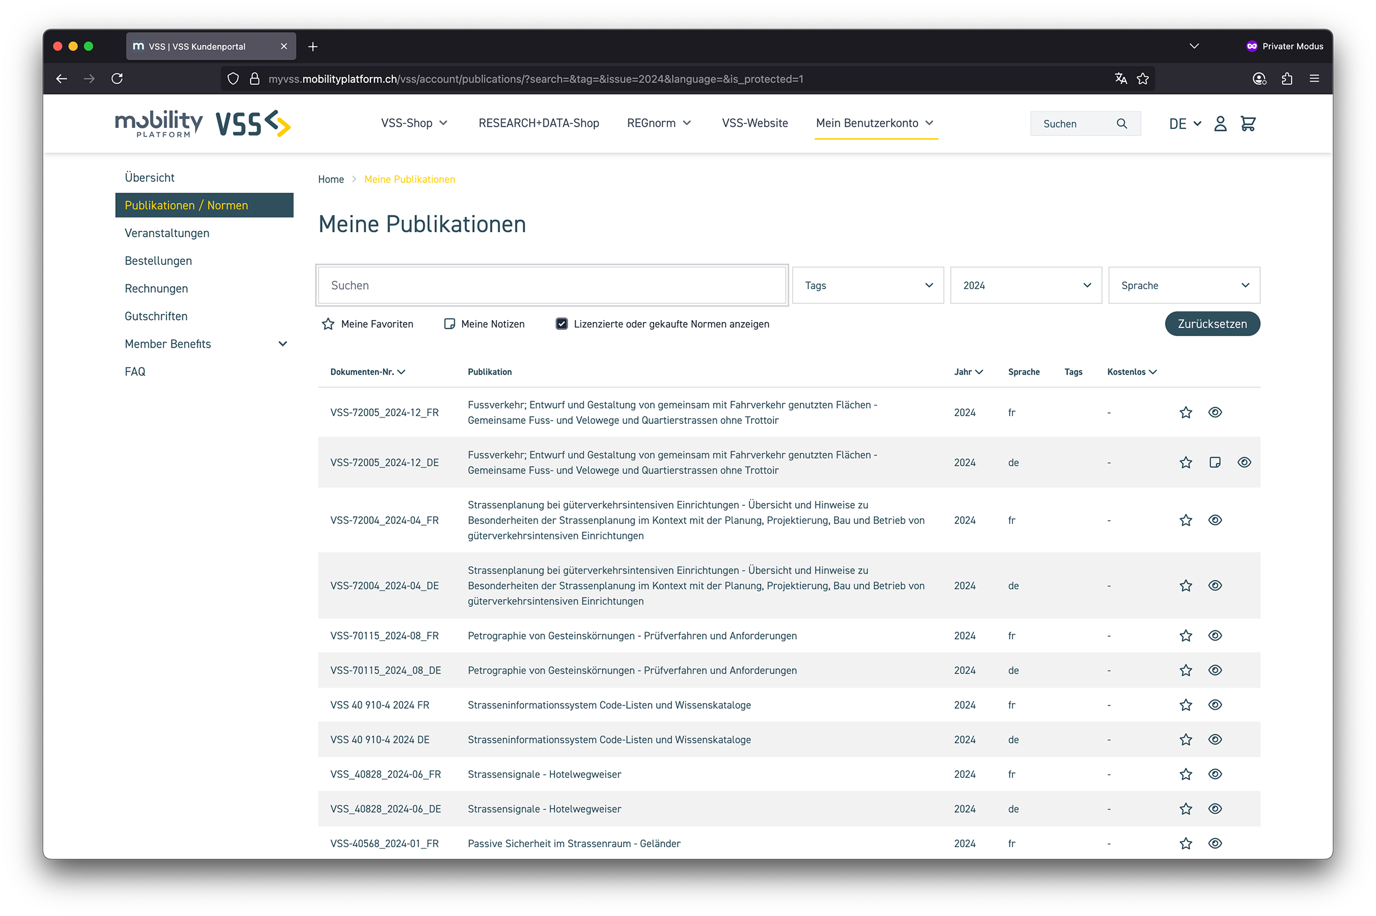Select Publikationen / Normen in sidebar

coord(204,205)
